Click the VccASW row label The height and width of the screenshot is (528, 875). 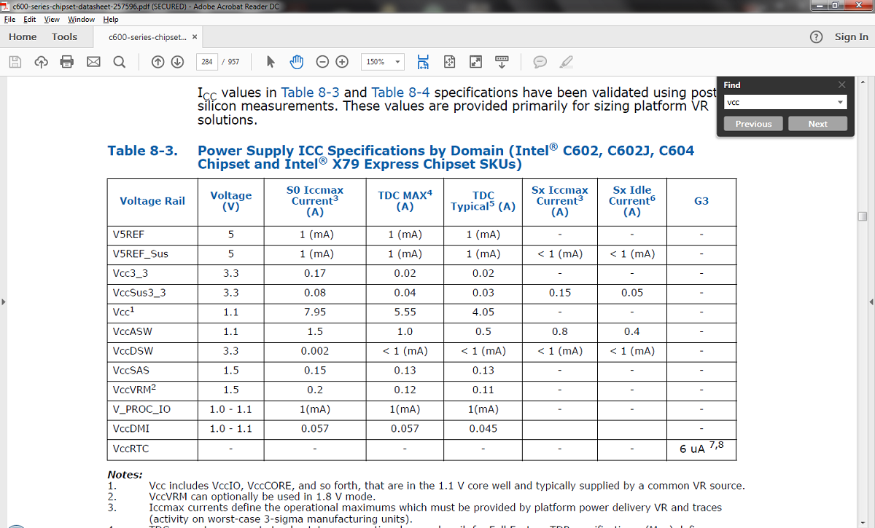(133, 331)
